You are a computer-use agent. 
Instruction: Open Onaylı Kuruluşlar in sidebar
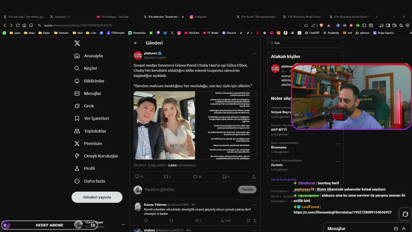coord(96,156)
